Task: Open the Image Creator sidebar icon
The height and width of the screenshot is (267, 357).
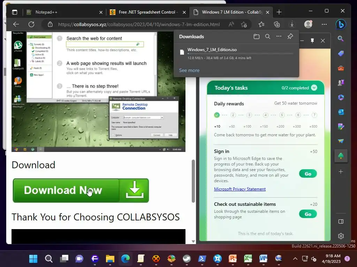Action: (x=341, y=127)
